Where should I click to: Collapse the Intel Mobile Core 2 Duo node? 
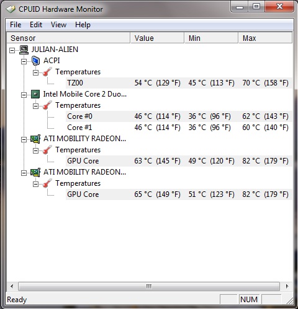tap(24, 95)
